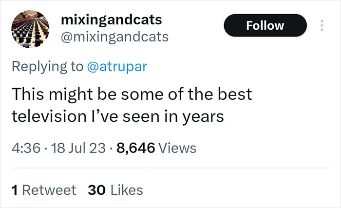Image resolution: width=341 pixels, height=208 pixels.
Task: Open the mixingandcats display name profile
Action: pyautogui.click(x=112, y=20)
